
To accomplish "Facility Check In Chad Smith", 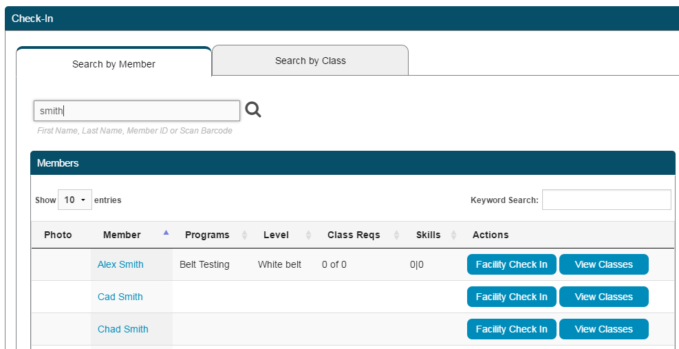I will 511,329.
